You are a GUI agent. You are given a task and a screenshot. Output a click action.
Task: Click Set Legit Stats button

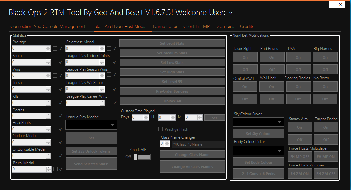point(172,43)
